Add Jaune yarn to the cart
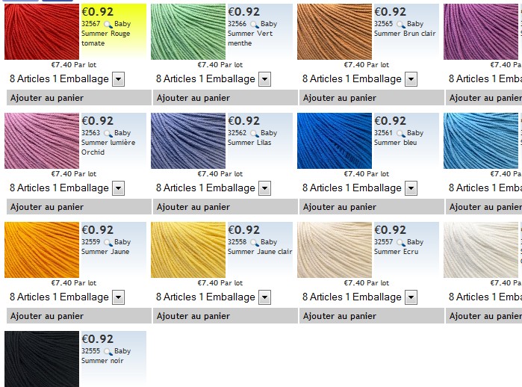The height and width of the screenshot is (387, 522). coord(79,316)
